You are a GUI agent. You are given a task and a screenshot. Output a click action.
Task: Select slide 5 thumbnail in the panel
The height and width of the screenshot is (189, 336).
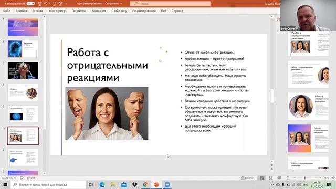(x=23, y=114)
